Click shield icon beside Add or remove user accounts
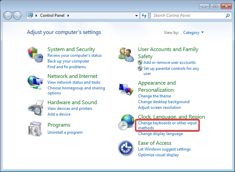Screen dimensions: 235x172 (140, 62)
